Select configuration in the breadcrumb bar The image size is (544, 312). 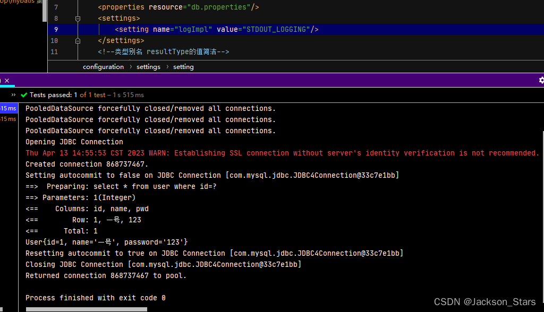[103, 66]
